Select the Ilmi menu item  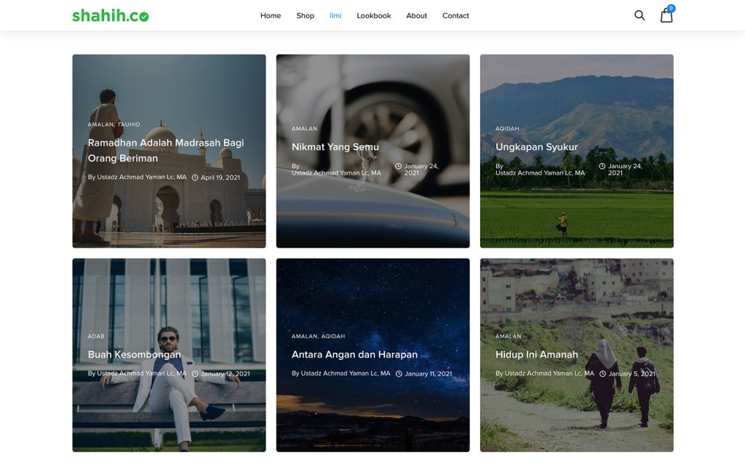click(335, 15)
